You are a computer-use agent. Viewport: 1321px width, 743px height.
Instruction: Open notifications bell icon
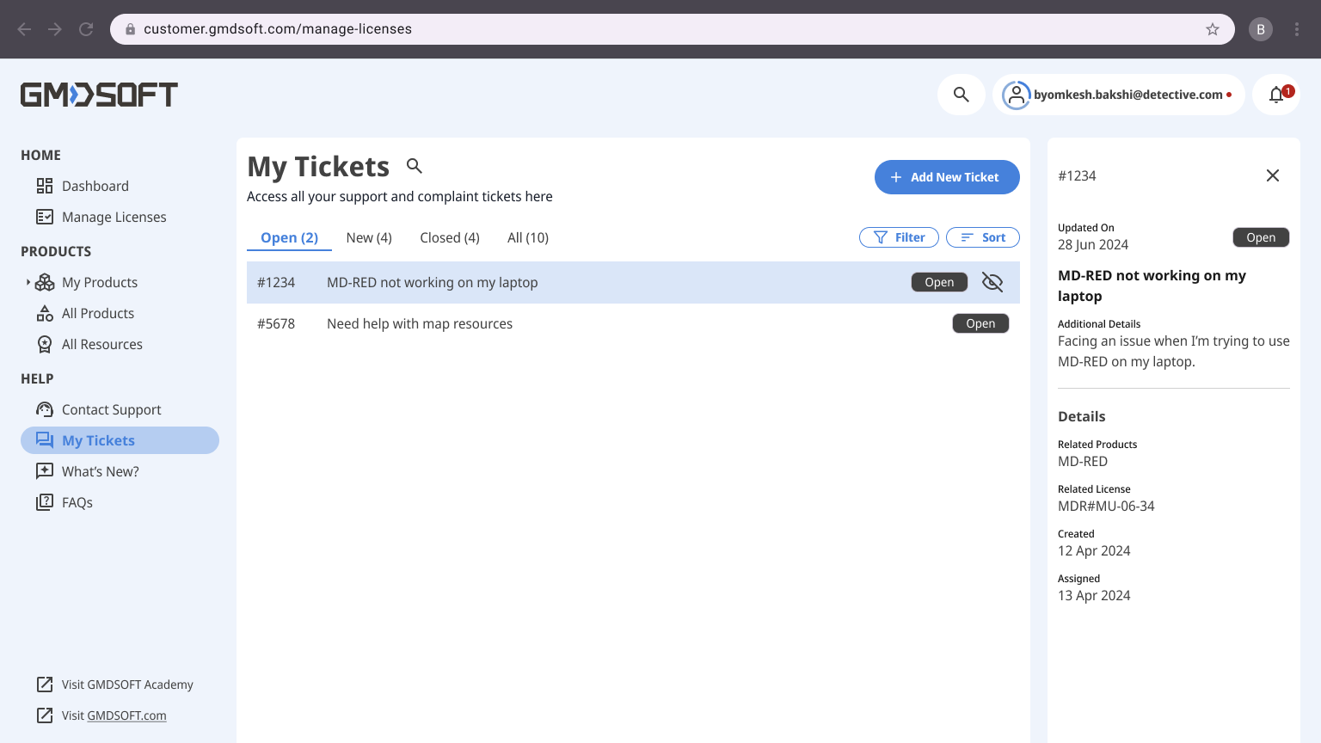click(x=1276, y=95)
